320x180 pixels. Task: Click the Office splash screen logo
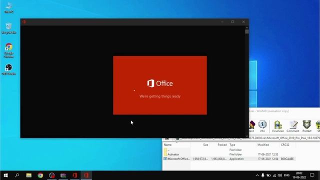point(160,83)
